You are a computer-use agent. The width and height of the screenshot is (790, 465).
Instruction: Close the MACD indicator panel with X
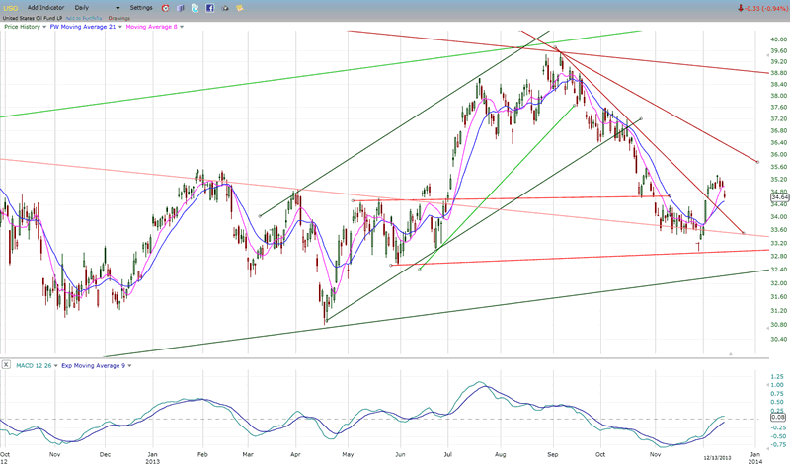[6, 364]
